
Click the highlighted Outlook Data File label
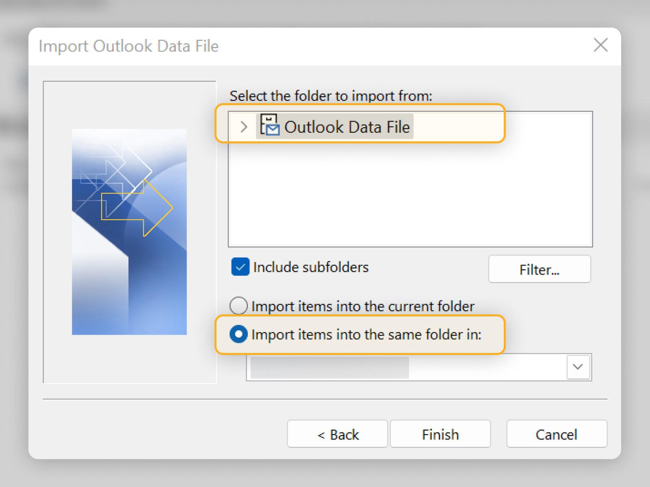click(347, 127)
